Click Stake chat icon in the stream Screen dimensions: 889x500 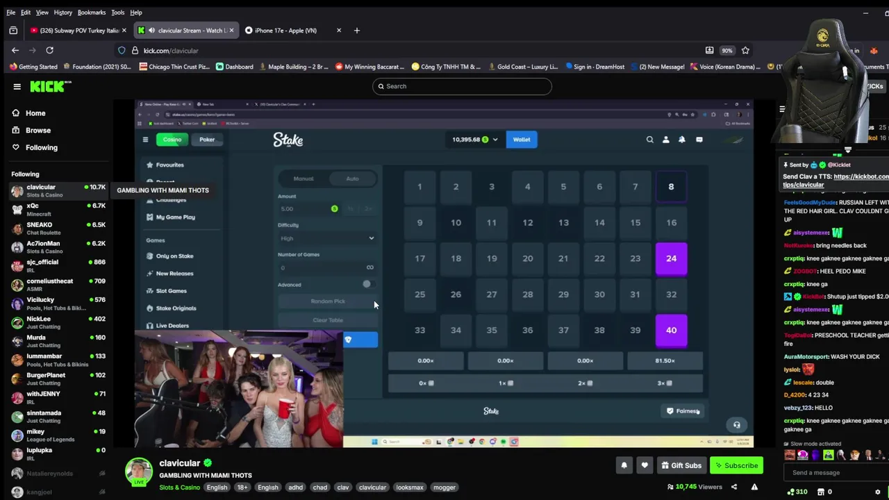point(699,140)
